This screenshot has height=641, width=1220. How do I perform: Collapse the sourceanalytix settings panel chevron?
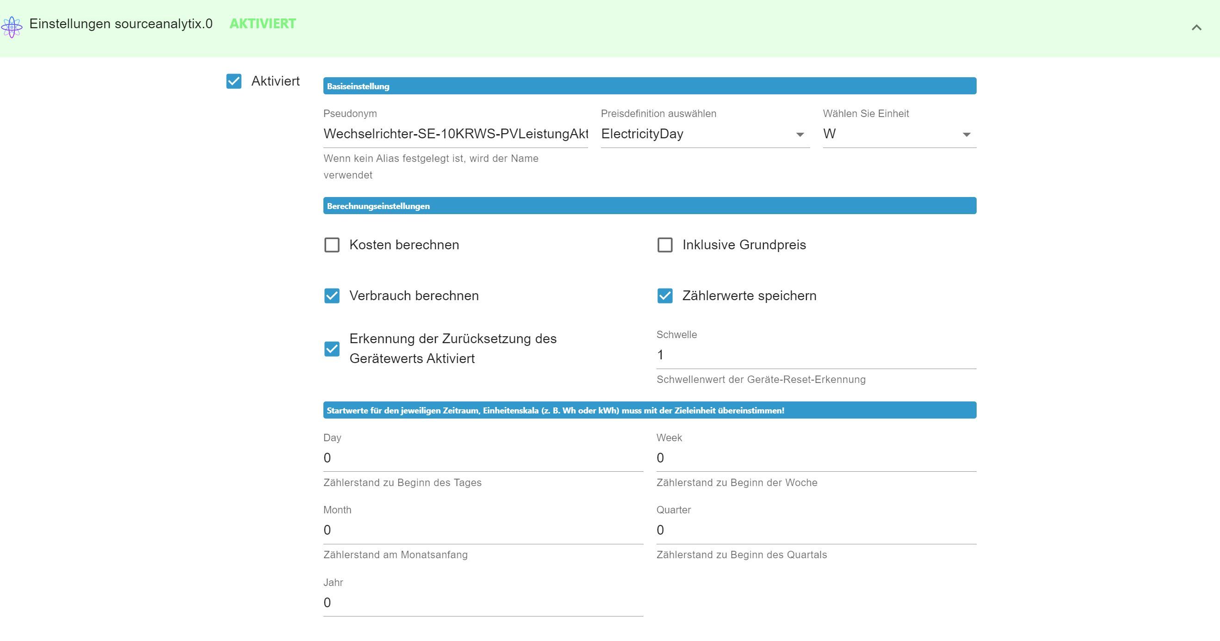pyautogui.click(x=1196, y=28)
